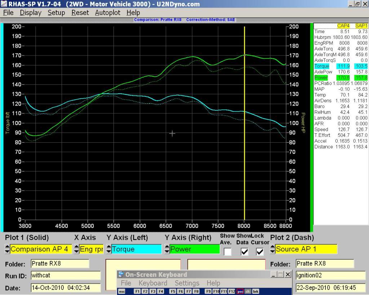Click Run ID field withcat
This screenshot has height=295, width=369.
click(66, 275)
